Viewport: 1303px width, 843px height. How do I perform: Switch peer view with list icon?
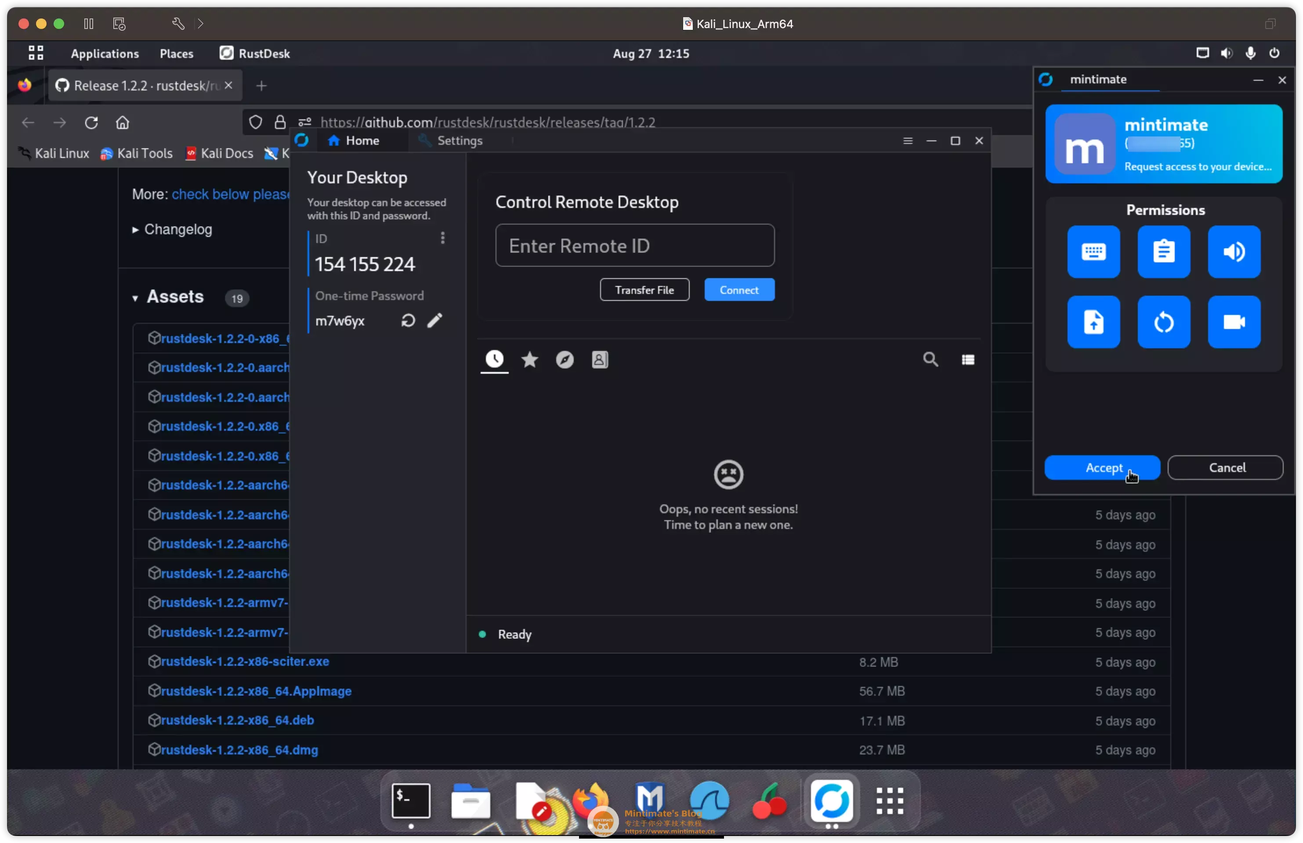click(x=967, y=360)
